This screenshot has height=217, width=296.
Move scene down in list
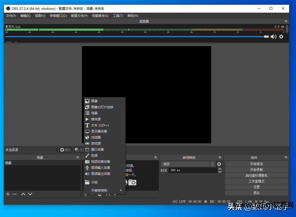point(30,194)
